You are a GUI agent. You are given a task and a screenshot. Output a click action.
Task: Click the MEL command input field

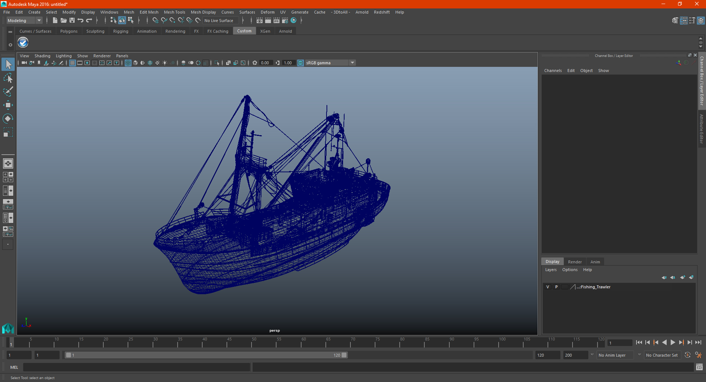tap(136, 367)
